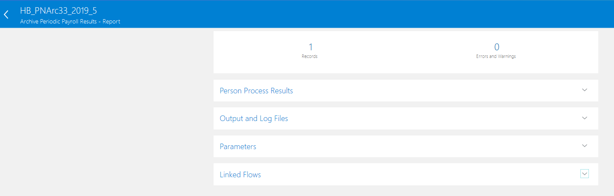Select the Parameters section heading
This screenshot has width=614, height=196.
tap(238, 147)
